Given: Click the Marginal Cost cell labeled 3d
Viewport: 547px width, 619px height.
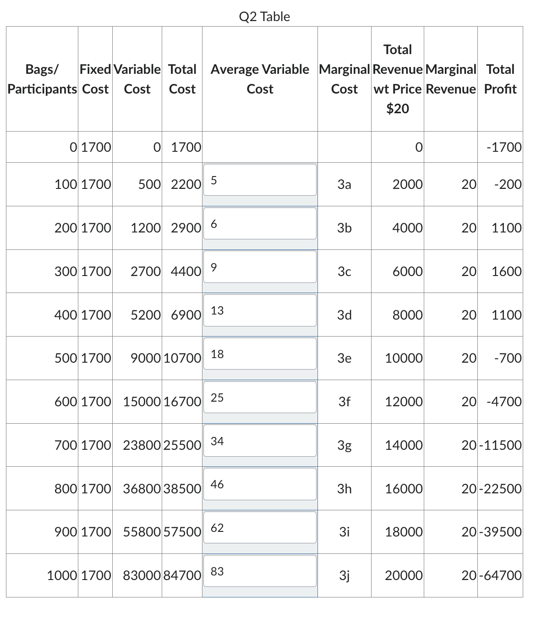Looking at the screenshot, I should click(344, 315).
